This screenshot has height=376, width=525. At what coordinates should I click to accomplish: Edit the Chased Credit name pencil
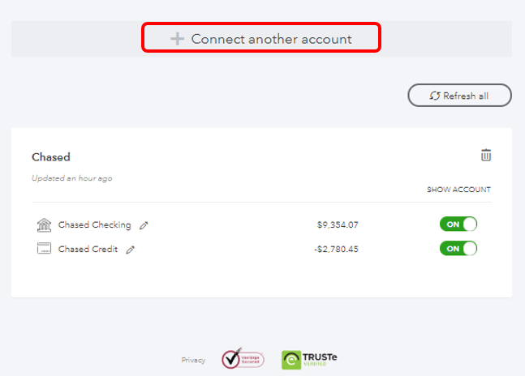[x=130, y=250]
